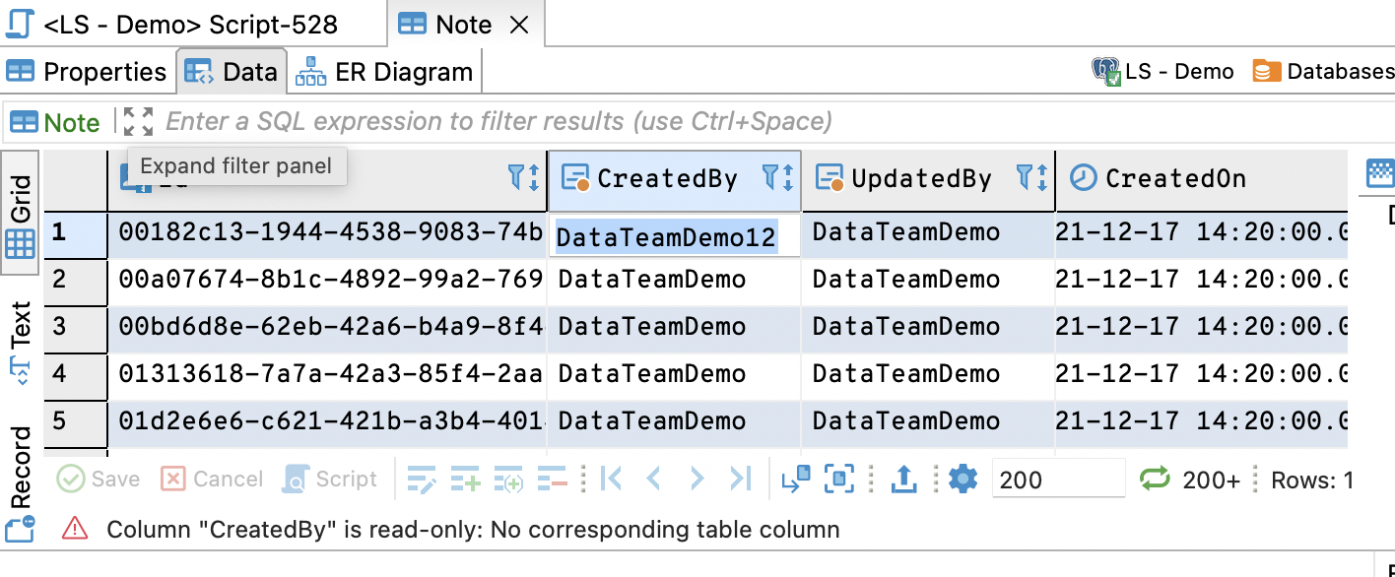Open UpdatedBy column filter and sort dropdown
Viewport: 1395px width, 577px height.
click(x=1031, y=178)
